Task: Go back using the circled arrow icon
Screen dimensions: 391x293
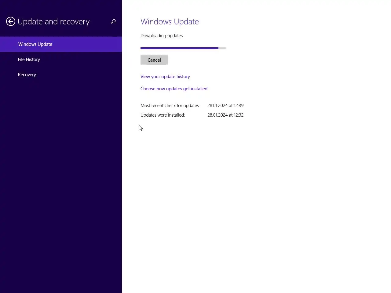Action: pos(11,21)
